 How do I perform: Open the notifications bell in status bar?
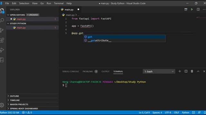click(205, 112)
